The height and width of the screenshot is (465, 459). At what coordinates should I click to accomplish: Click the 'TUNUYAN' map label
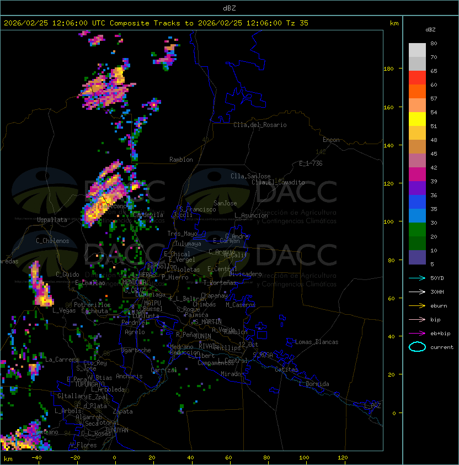(x=117, y=430)
